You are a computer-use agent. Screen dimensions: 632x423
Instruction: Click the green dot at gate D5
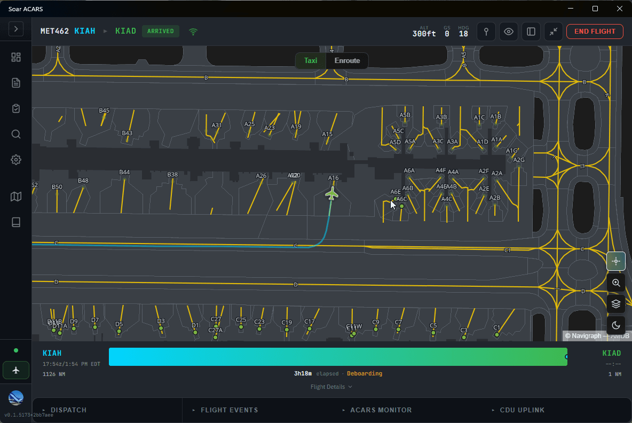(119, 332)
